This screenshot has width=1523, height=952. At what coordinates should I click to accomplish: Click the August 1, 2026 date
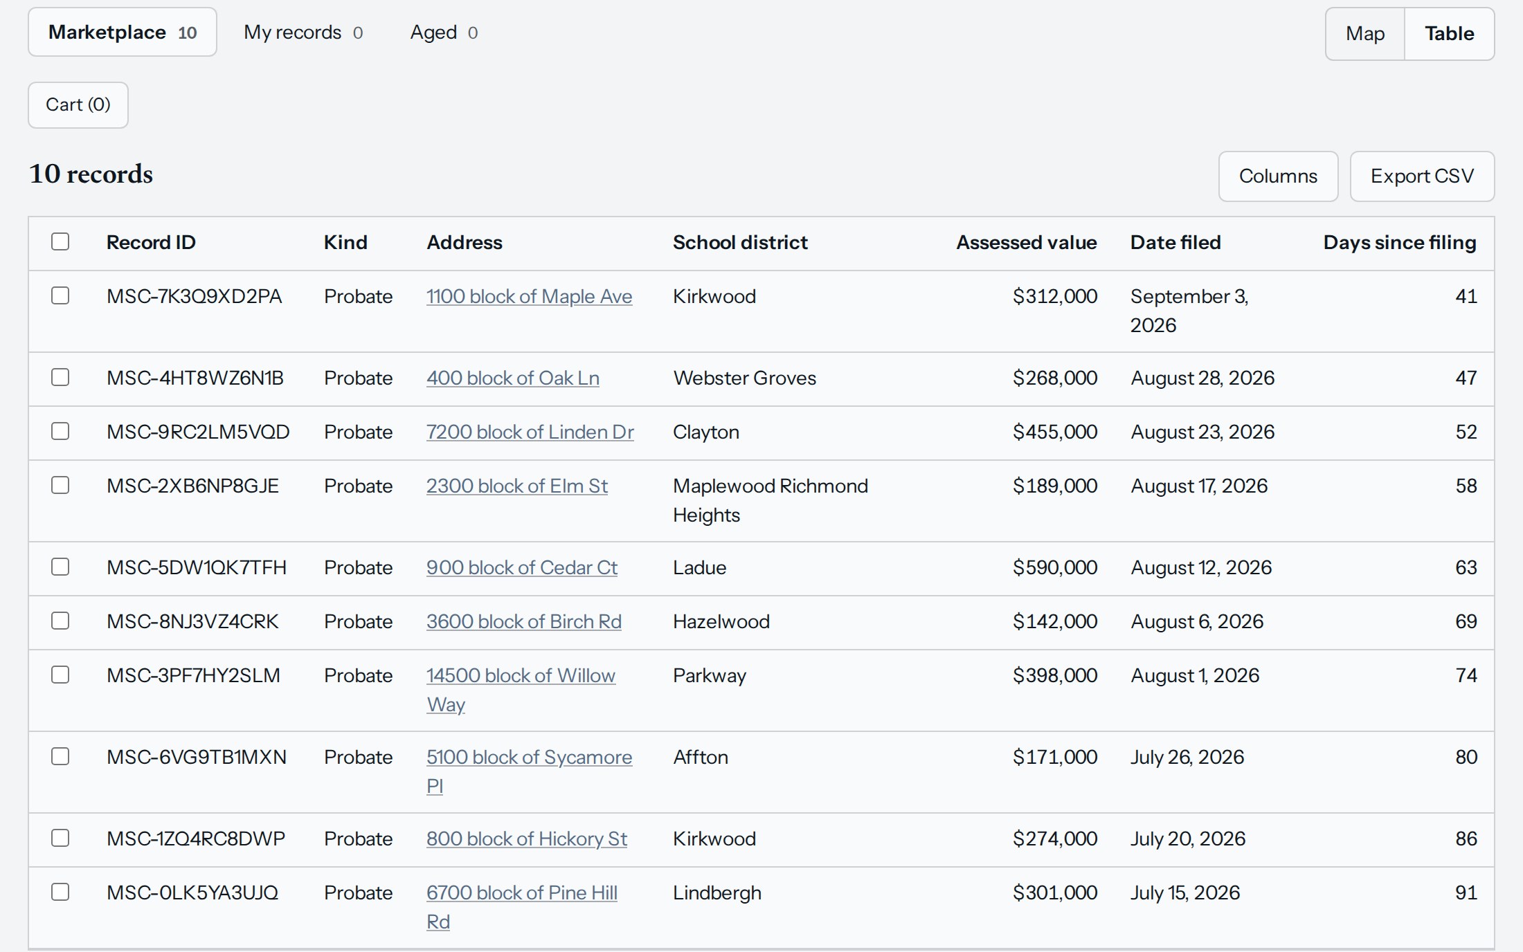(1195, 676)
